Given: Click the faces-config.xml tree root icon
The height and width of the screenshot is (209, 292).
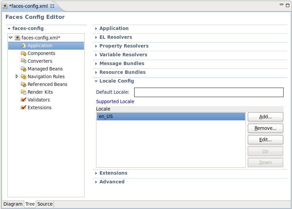Looking at the screenshot, I should [18, 38].
